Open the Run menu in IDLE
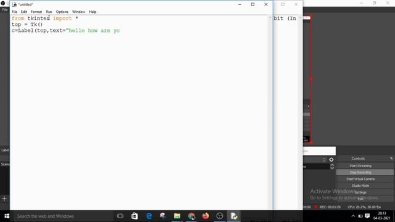 49,12
